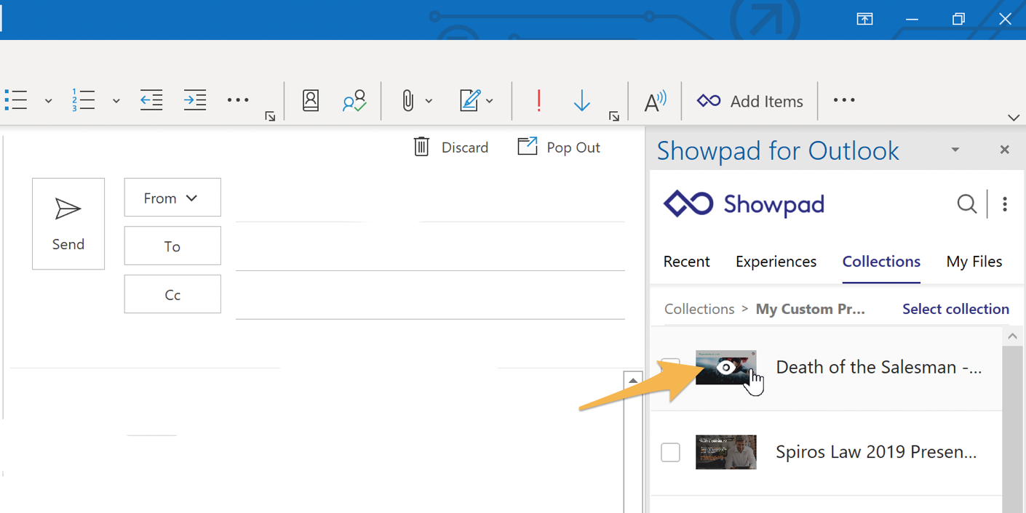Image resolution: width=1026 pixels, height=513 pixels.
Task: Click the collection list scrollbar up arrow
Action: (1012, 336)
